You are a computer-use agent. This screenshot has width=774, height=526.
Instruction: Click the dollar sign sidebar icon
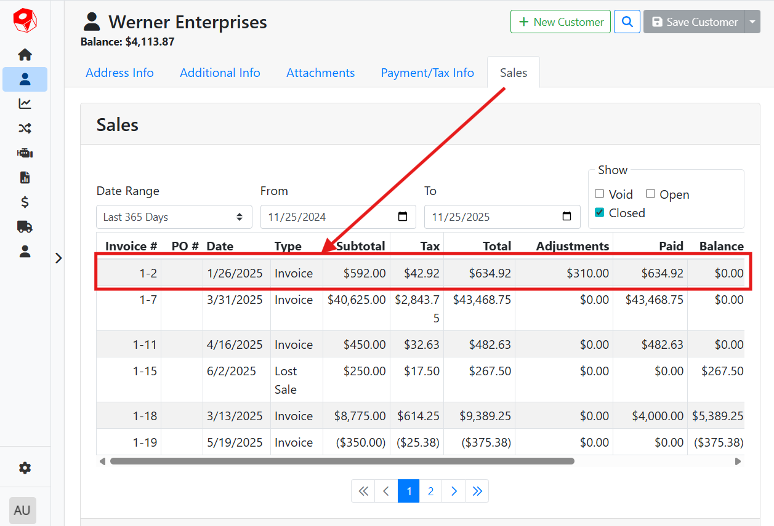pos(25,202)
